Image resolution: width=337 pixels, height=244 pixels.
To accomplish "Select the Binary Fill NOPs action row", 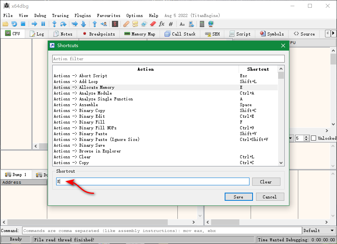I will click(165, 128).
